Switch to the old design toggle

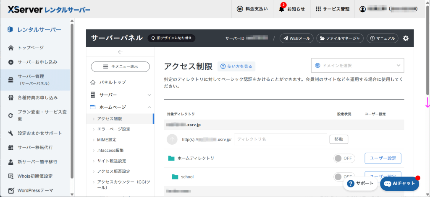pos(171,38)
